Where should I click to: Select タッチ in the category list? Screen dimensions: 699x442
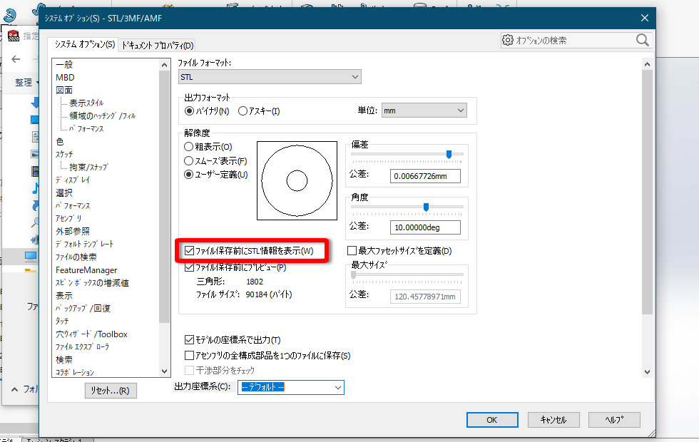pyautogui.click(x=63, y=322)
